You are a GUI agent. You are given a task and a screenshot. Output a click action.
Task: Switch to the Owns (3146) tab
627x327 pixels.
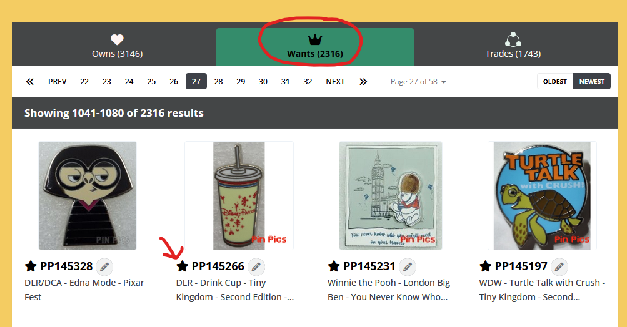click(117, 47)
